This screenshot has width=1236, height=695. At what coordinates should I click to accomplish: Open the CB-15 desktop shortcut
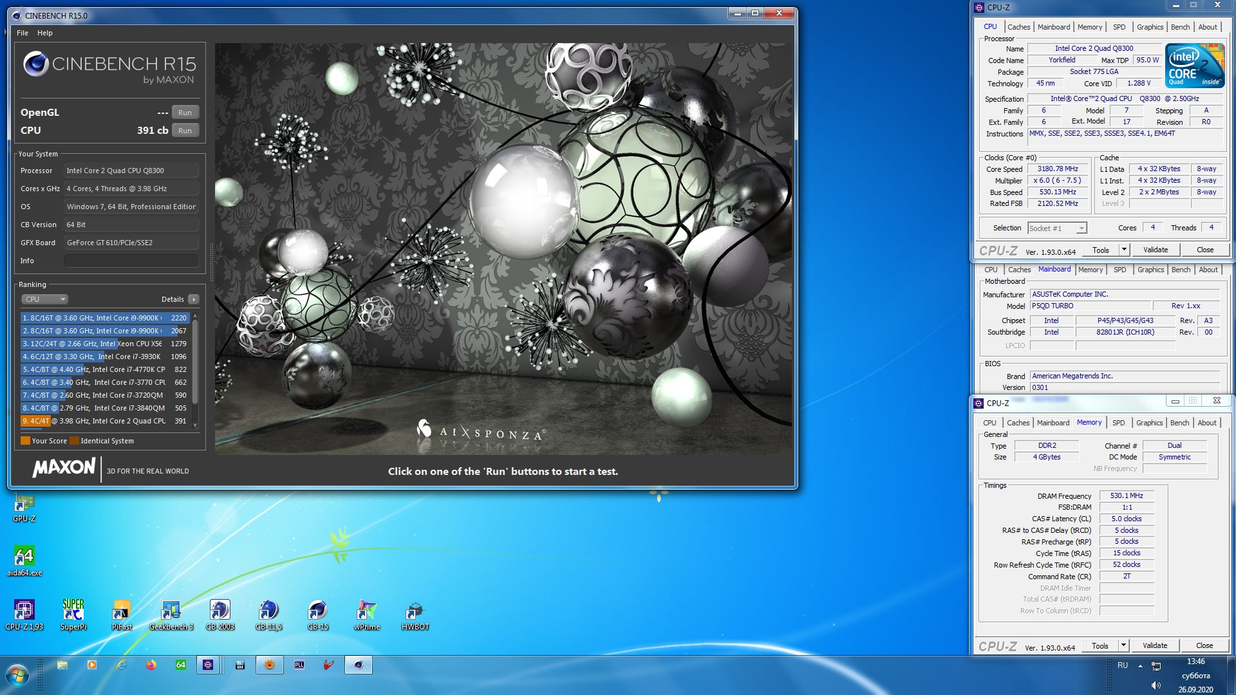(x=318, y=615)
